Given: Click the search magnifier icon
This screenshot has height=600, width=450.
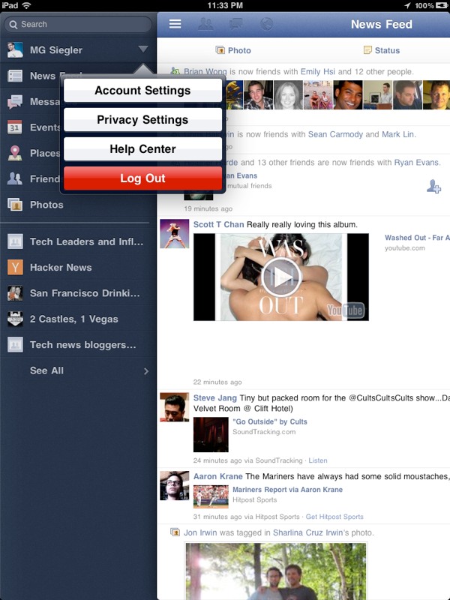Looking at the screenshot, I should pos(13,25).
